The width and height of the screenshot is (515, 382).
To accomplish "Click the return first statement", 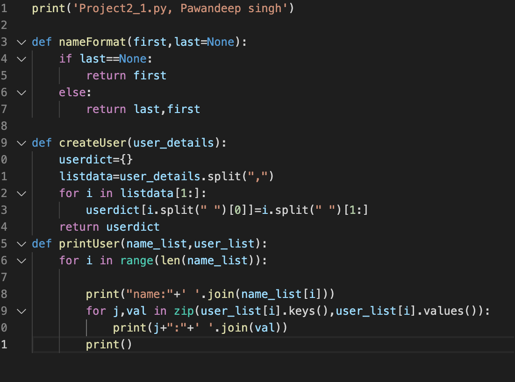I will point(126,75).
